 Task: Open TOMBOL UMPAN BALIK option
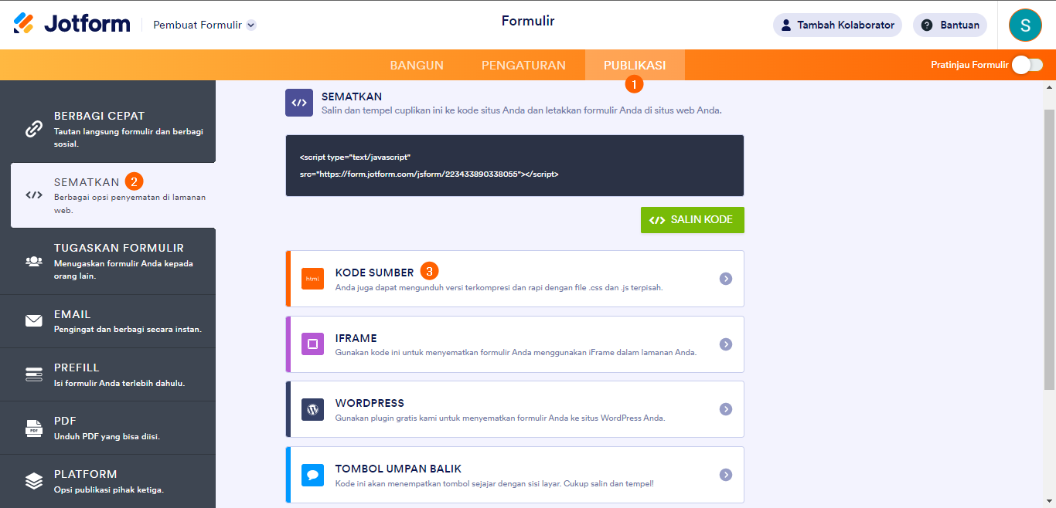(515, 475)
